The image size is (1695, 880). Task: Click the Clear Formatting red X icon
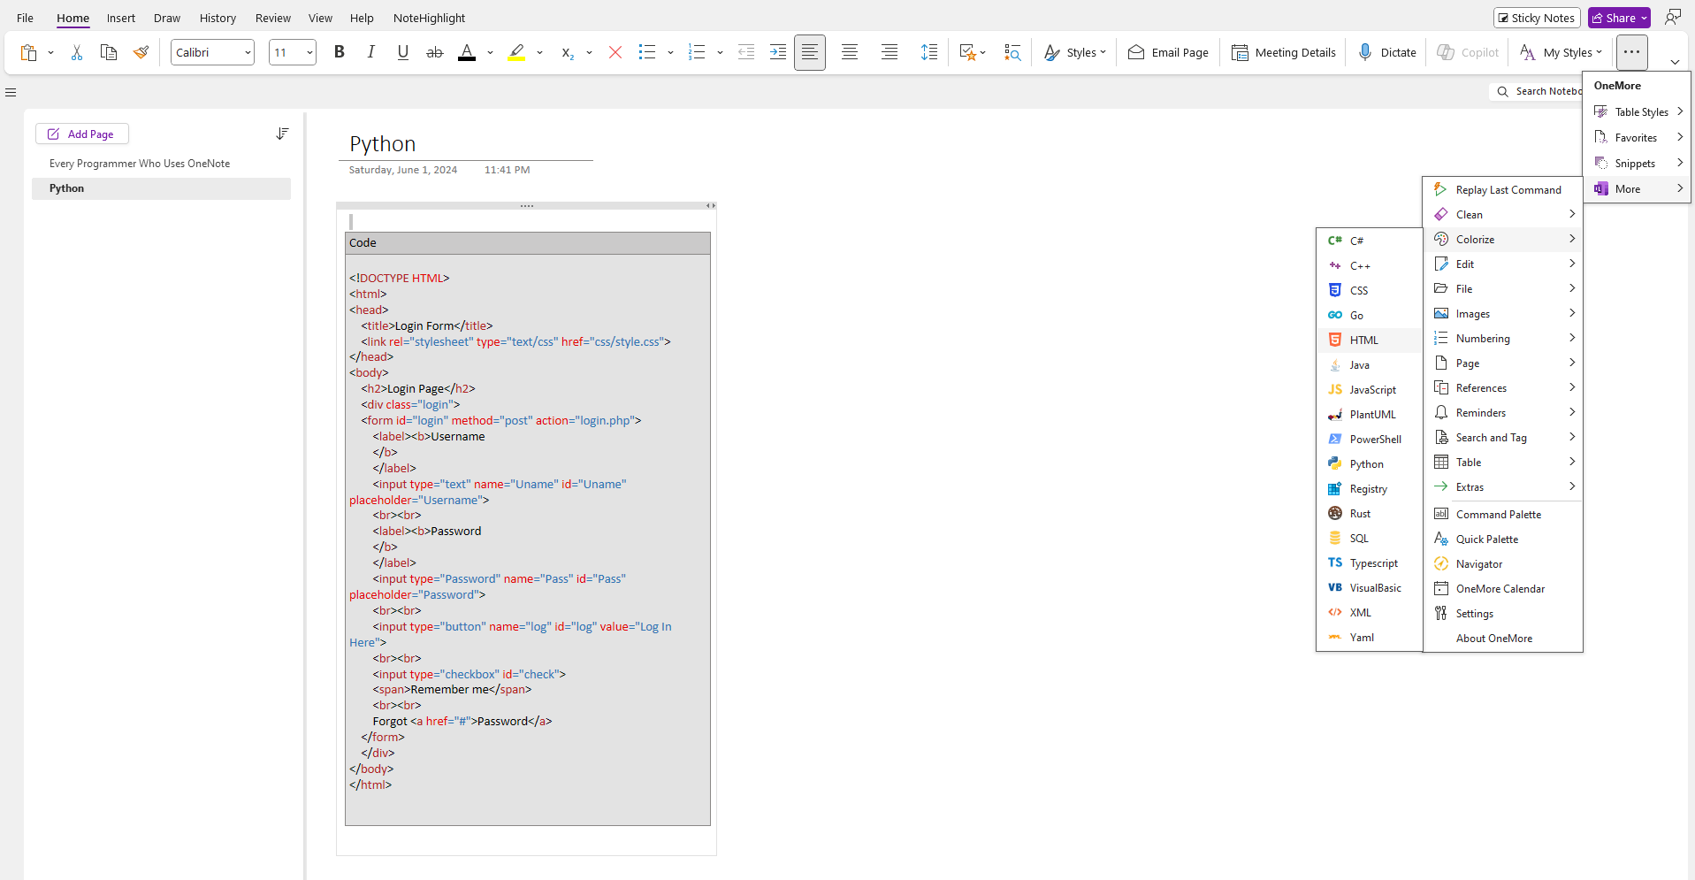615,53
